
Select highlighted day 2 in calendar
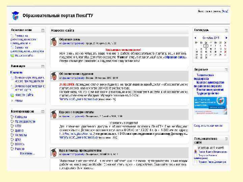206,45
